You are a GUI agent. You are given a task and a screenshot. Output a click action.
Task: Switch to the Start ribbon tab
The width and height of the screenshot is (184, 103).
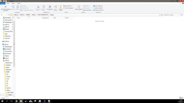[8, 3]
